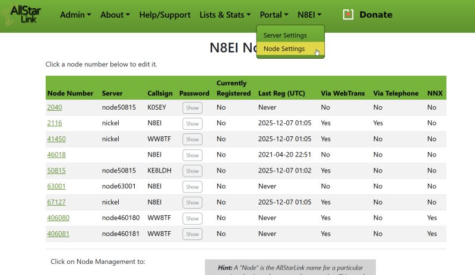Click server node460180 cell
This screenshot has height=275, width=475.
point(121,218)
